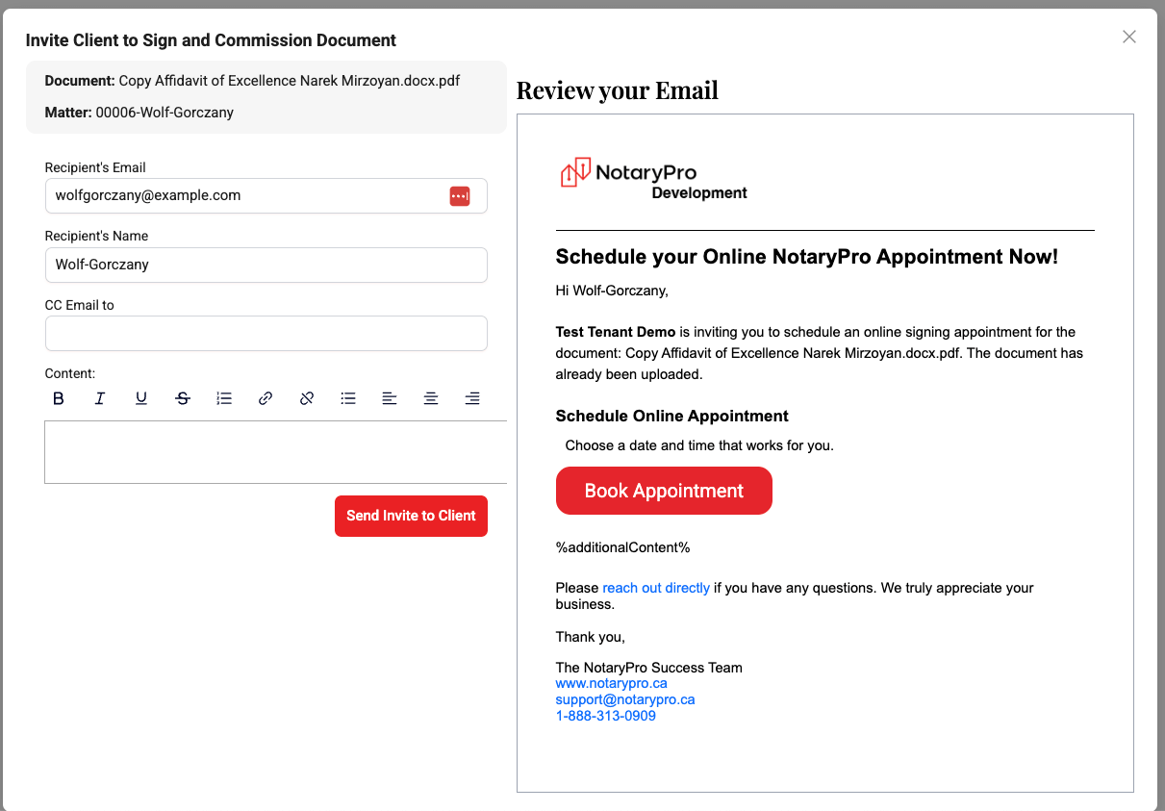Screen dimensions: 1165x811
Task: Click the Development label under logo
Action: click(699, 192)
